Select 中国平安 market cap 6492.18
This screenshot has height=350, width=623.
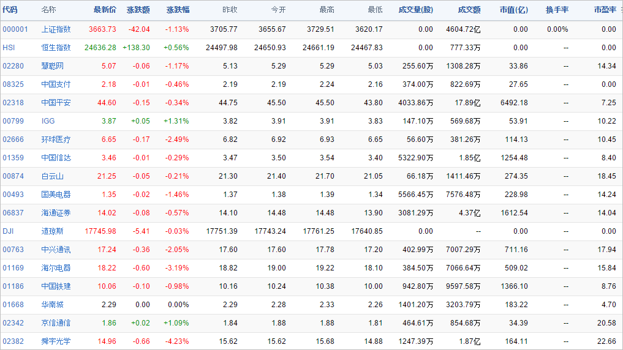tap(514, 103)
